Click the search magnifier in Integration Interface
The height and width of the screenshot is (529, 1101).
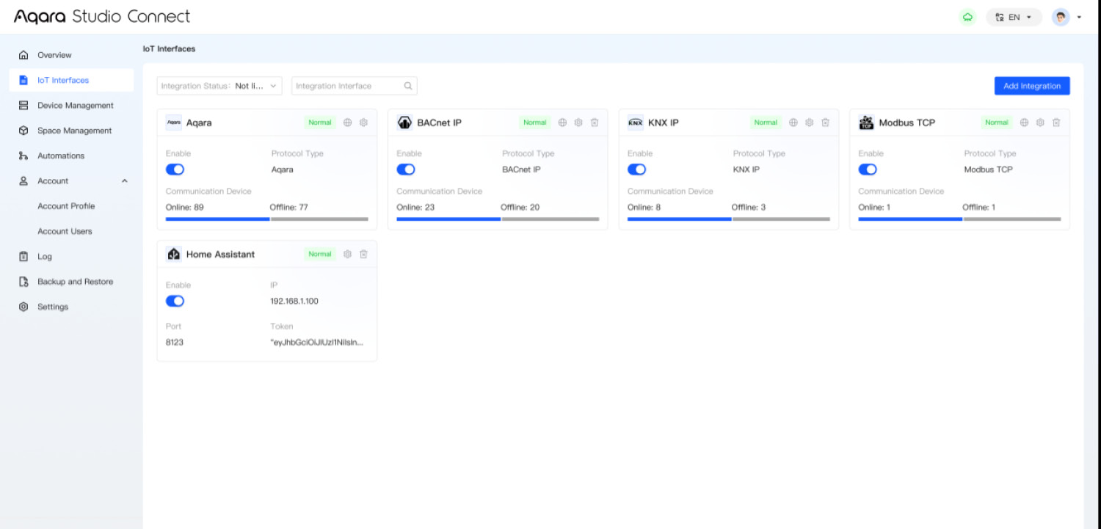(408, 86)
